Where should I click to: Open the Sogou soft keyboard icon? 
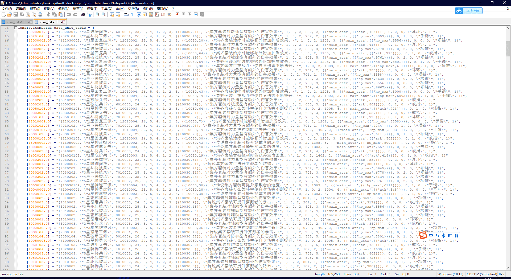click(450, 236)
